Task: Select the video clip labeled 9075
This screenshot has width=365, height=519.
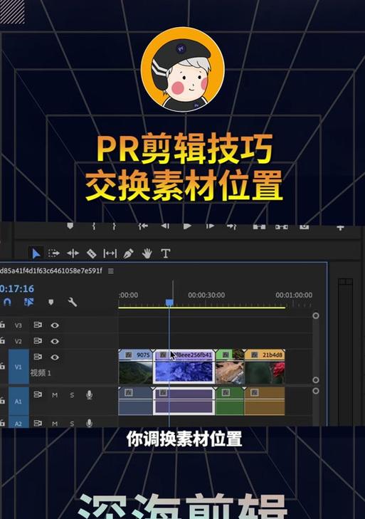Action: (x=135, y=367)
